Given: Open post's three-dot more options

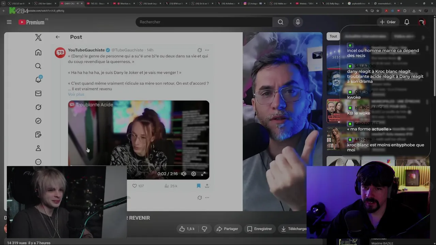Looking at the screenshot, I should pos(207,50).
